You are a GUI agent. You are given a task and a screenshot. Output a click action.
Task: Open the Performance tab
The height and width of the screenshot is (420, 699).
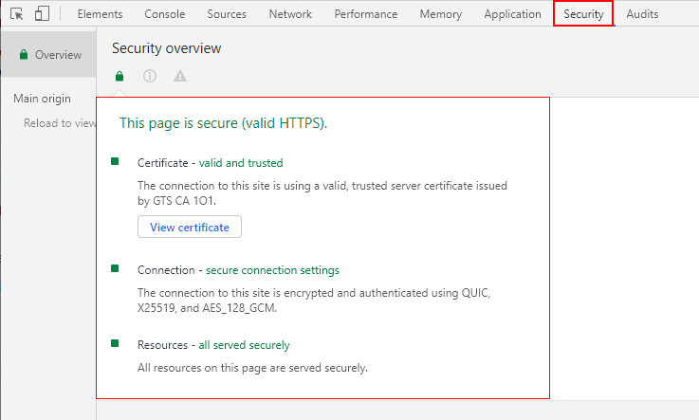point(365,14)
